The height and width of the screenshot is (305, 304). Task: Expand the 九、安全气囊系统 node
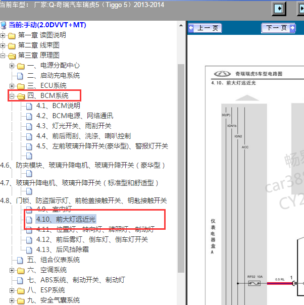12,301
